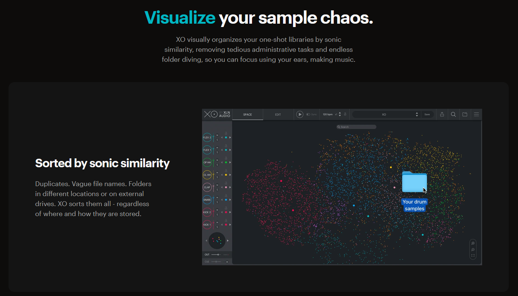Select the CLAP channel pad
The image size is (518, 296).
click(x=207, y=187)
